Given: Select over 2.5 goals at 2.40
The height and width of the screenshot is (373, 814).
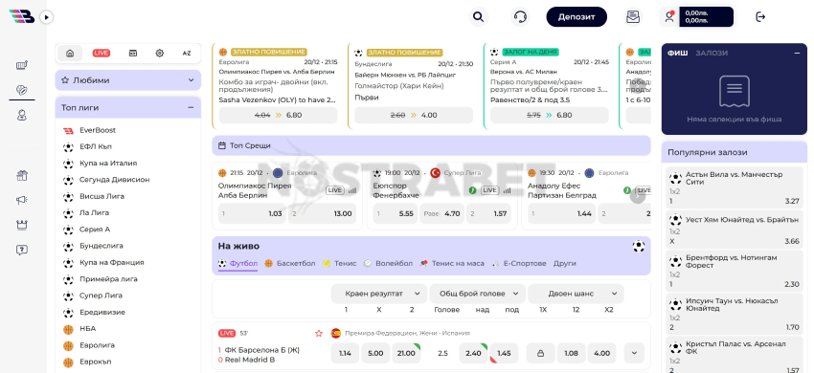Looking at the screenshot, I should coord(473,353).
